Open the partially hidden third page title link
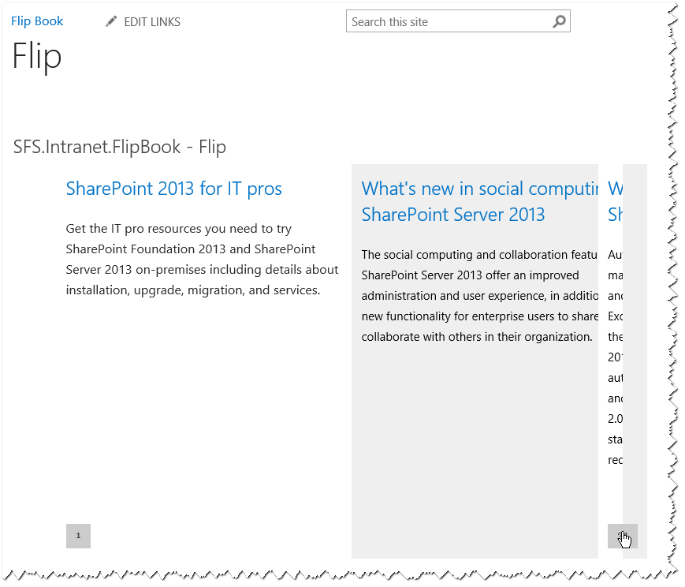685x587 pixels. pyautogui.click(x=615, y=202)
